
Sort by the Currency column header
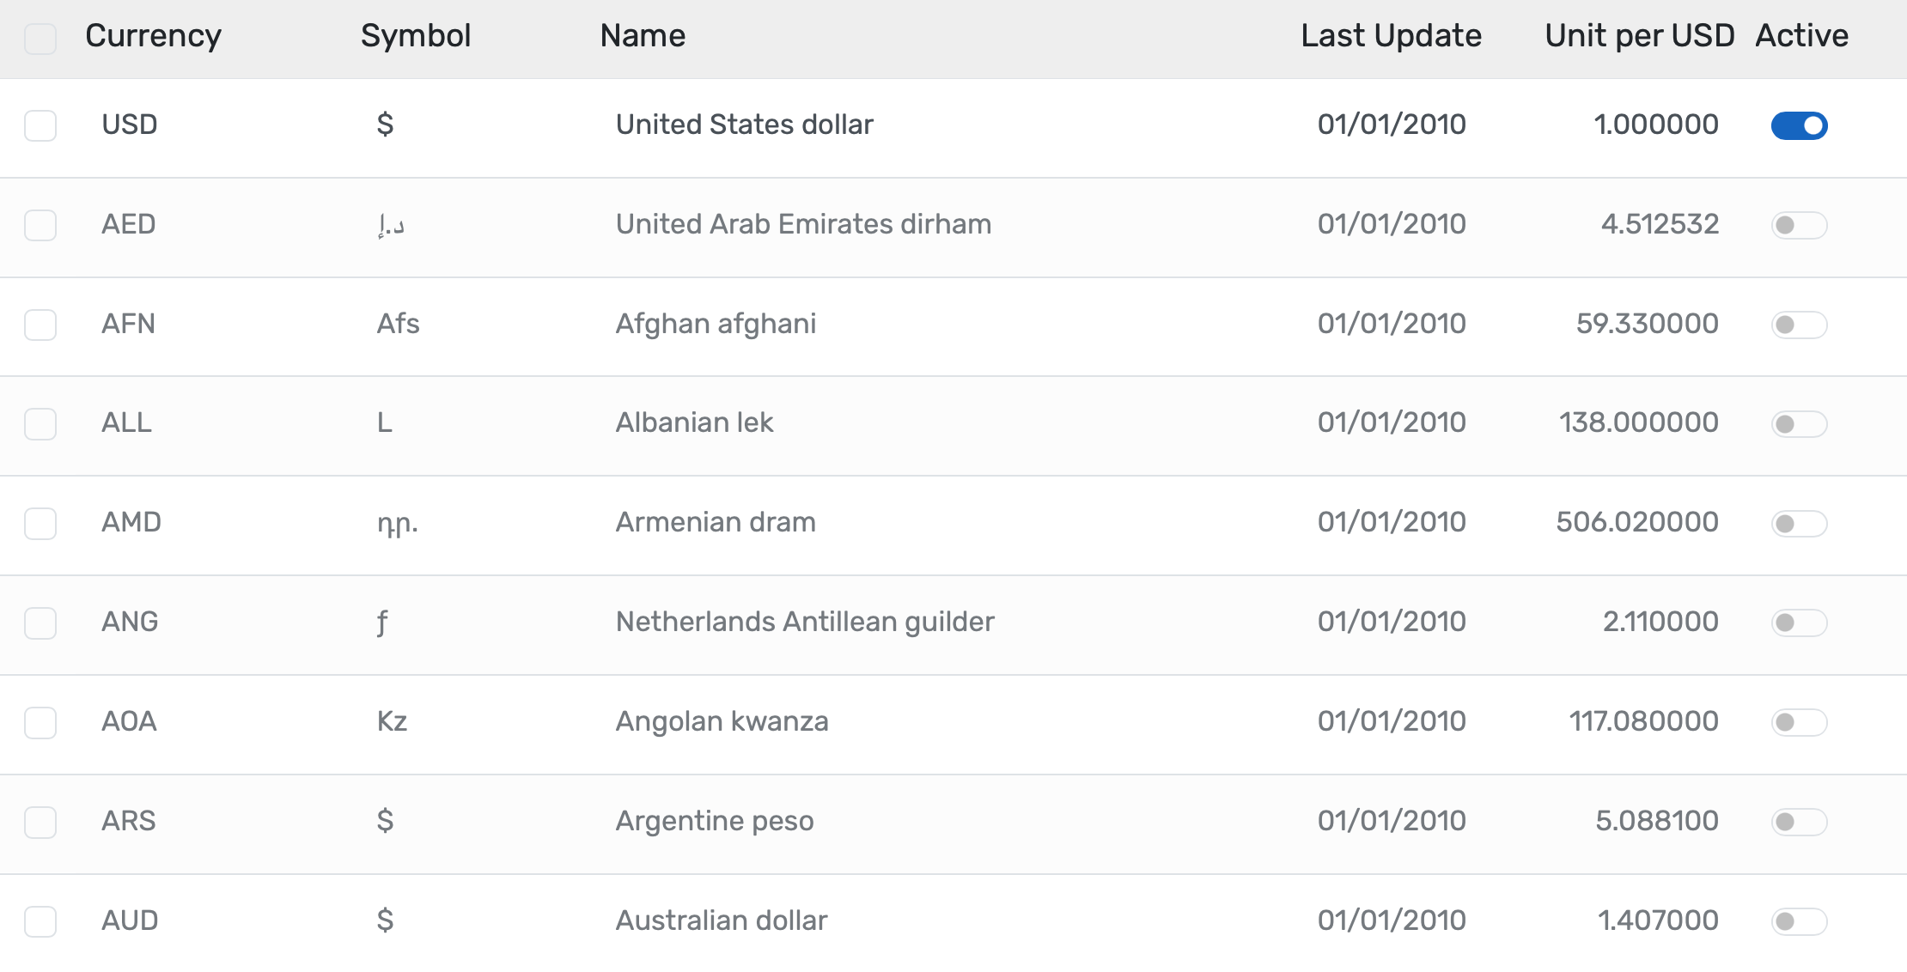pyautogui.click(x=153, y=36)
